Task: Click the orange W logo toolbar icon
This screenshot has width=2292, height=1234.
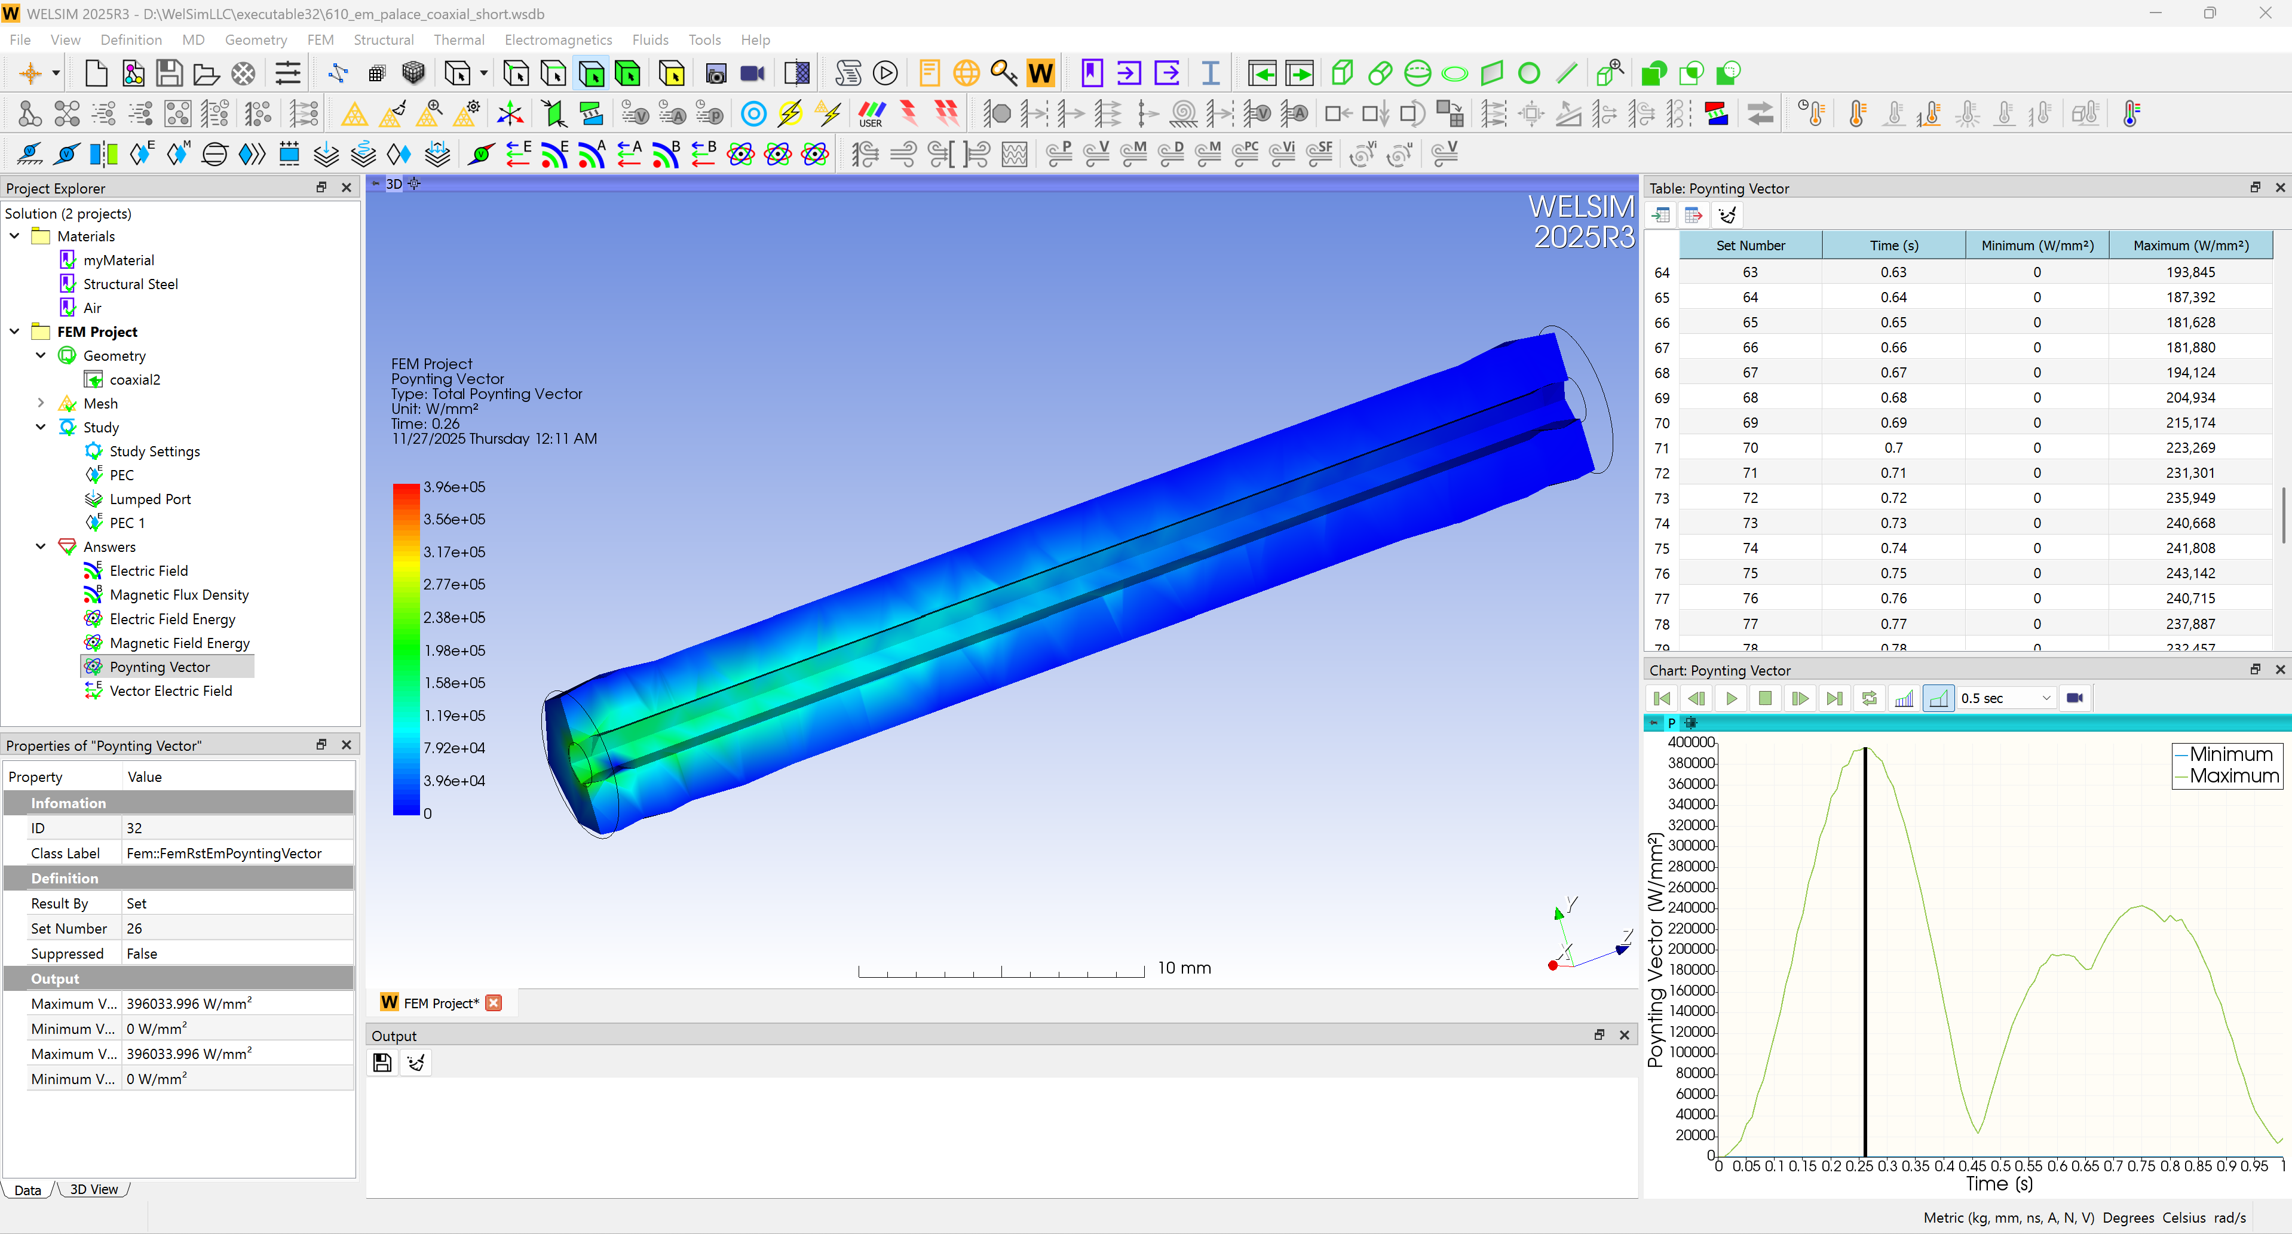Action: coord(1040,73)
